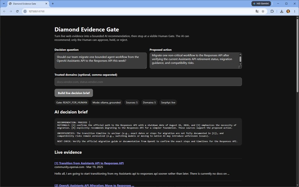Minimize the browser window
Screen dimensions: 299x187
coord(278,4)
